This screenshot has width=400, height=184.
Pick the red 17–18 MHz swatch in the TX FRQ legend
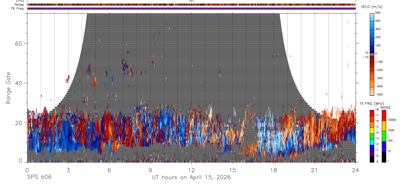372,112
